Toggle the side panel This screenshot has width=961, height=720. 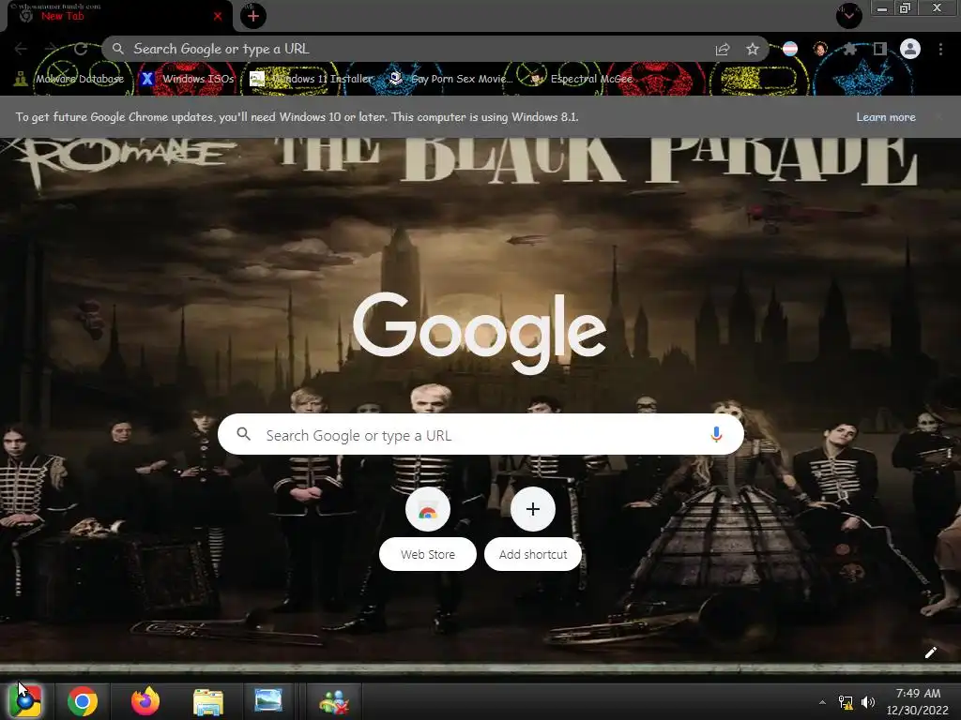pyautogui.click(x=880, y=49)
